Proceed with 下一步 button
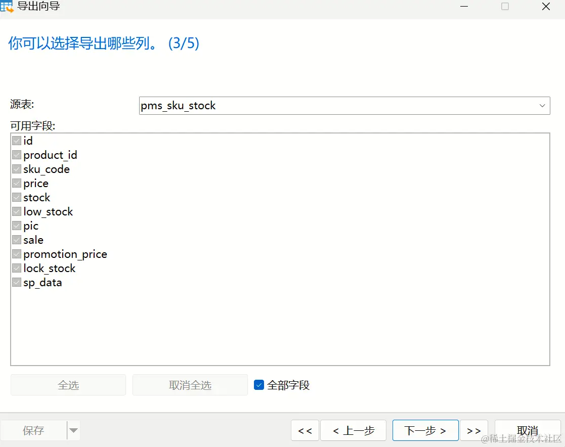The height and width of the screenshot is (447, 565). click(x=425, y=430)
